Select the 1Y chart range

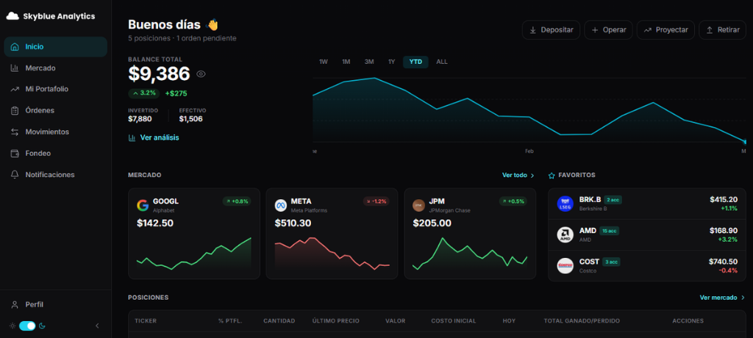pos(391,62)
